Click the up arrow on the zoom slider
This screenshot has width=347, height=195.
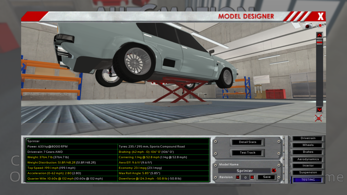[x=319, y=35]
